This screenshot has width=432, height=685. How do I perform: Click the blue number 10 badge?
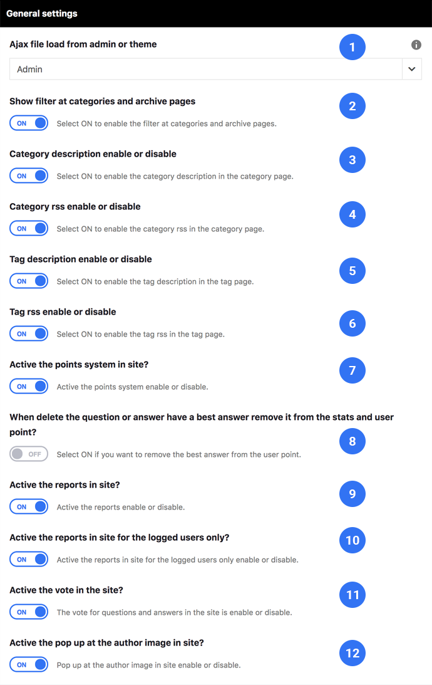tap(352, 540)
